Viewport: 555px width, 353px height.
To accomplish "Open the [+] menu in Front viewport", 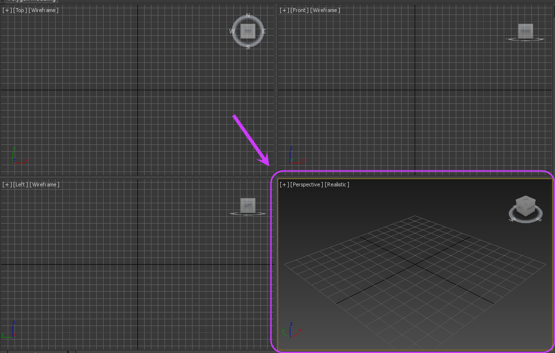I will (x=284, y=10).
